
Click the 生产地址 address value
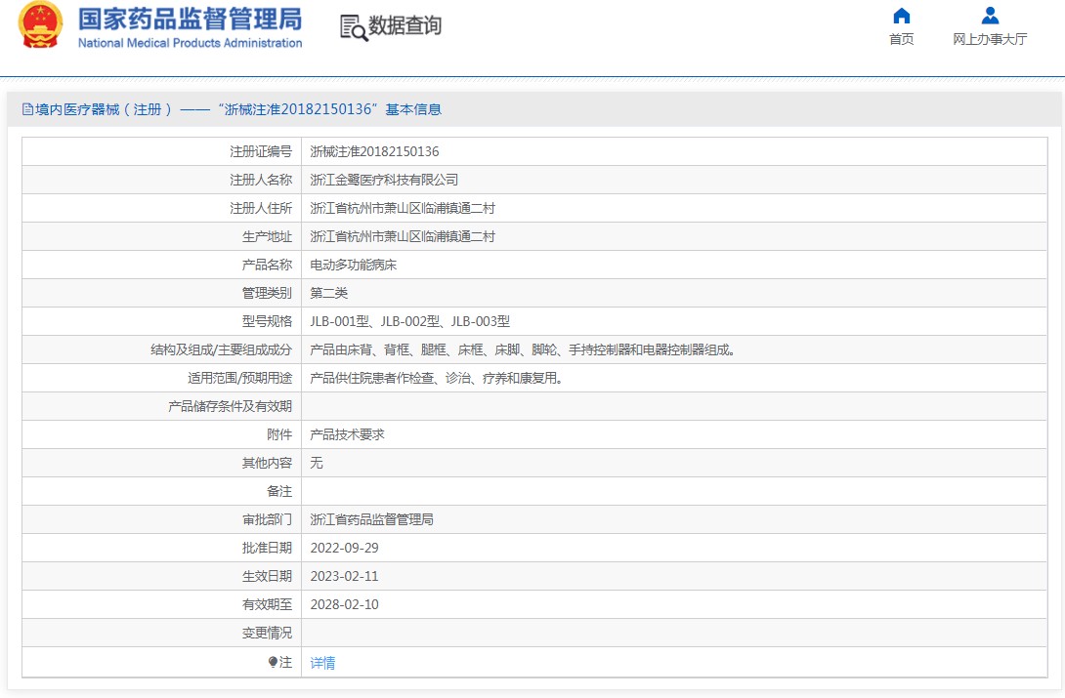tap(403, 237)
